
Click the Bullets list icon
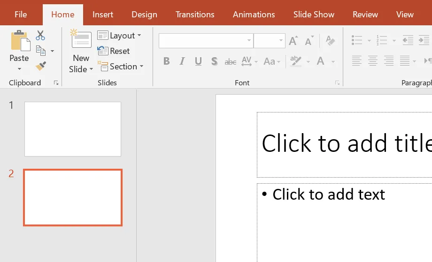click(x=357, y=40)
